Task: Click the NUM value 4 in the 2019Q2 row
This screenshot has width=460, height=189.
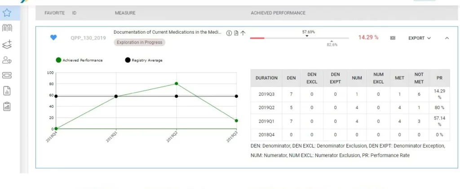Action: [357, 108]
